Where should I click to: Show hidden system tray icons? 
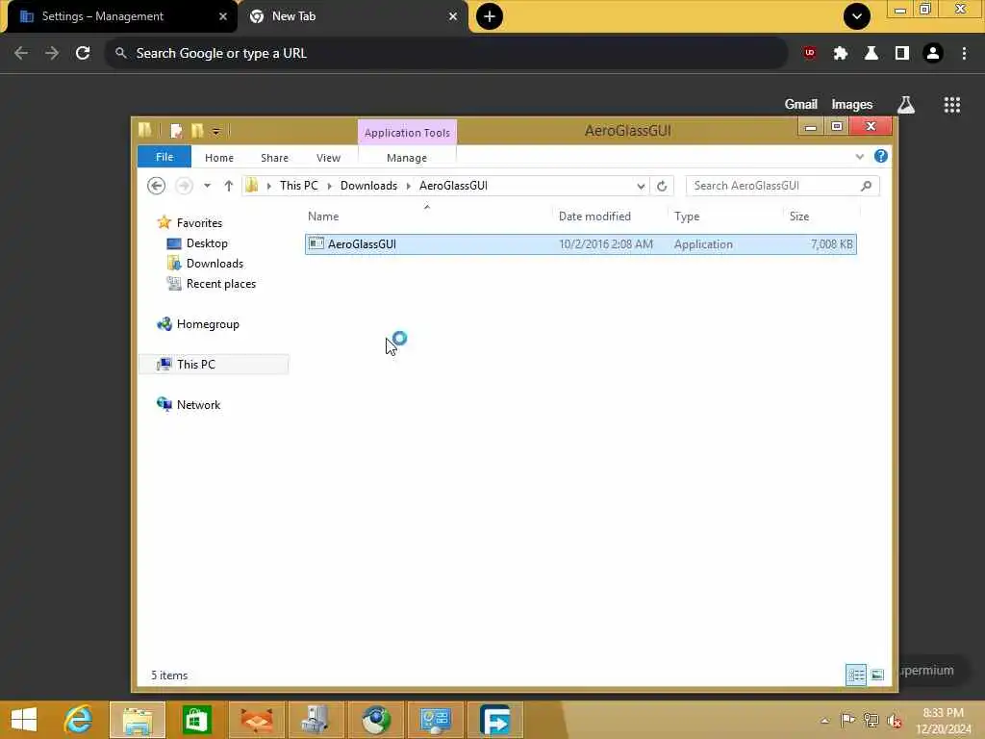(824, 720)
